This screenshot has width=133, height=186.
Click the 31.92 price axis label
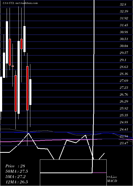click(x=124, y=18)
